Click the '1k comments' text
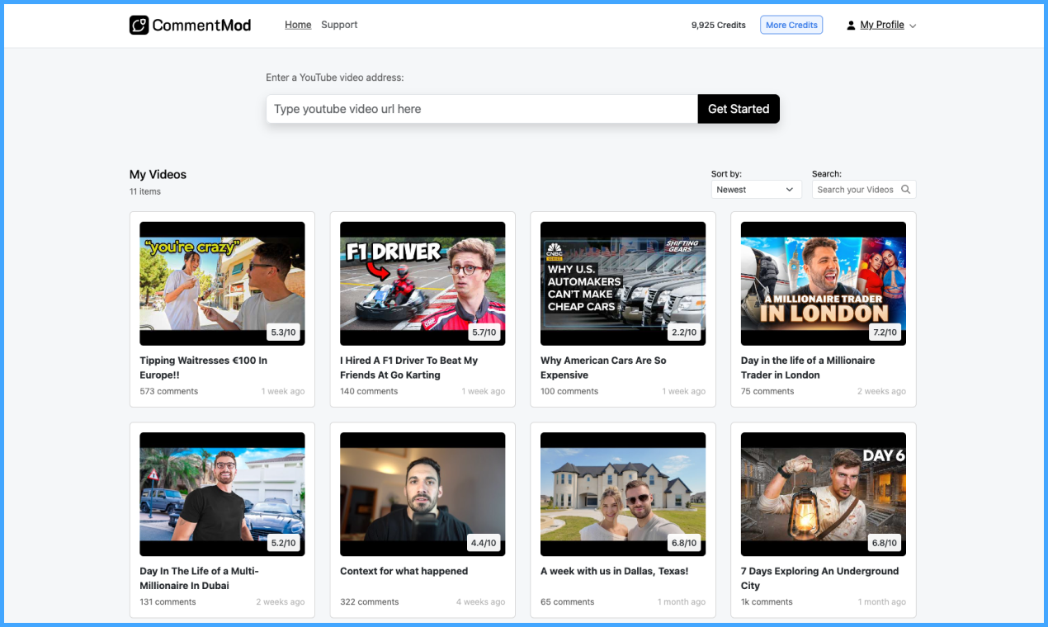The image size is (1048, 627). [x=767, y=601]
